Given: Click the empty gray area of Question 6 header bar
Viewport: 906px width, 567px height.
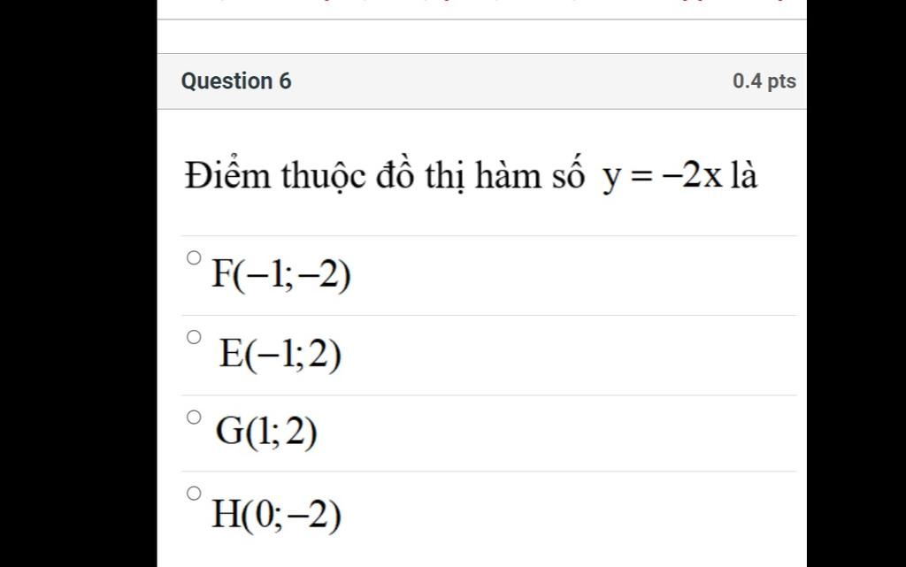Looking at the screenshot, I should (511, 81).
